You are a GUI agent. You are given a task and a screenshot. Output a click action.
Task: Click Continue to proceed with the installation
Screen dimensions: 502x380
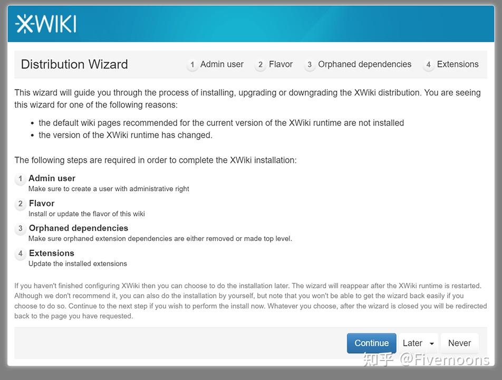pyautogui.click(x=371, y=343)
